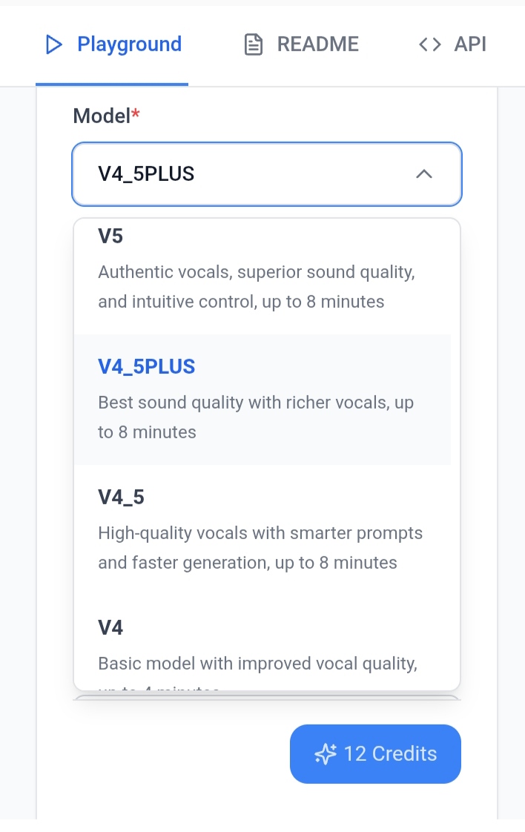This screenshot has width=525, height=832.
Task: Click the play triangle icon beside Playground
Action: pyautogui.click(x=53, y=44)
